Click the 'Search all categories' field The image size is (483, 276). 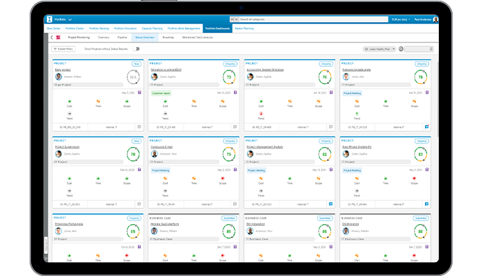[x=313, y=19]
